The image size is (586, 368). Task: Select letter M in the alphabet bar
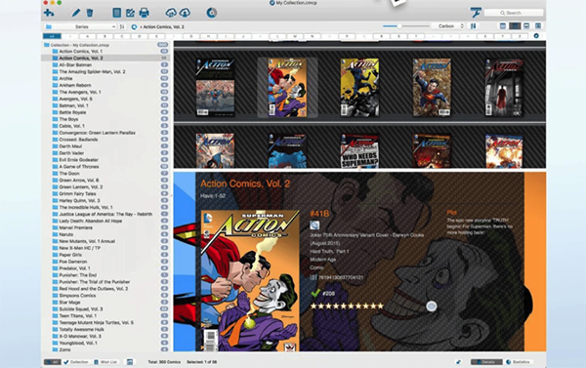coord(295,36)
